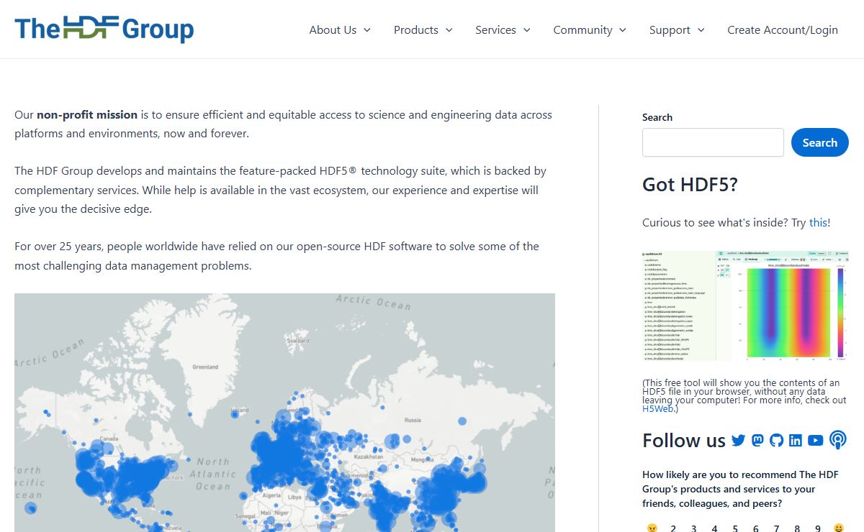864x532 pixels.
Task: Click the H5Web heatmap screenshot thumbnail
Action: coord(745,306)
